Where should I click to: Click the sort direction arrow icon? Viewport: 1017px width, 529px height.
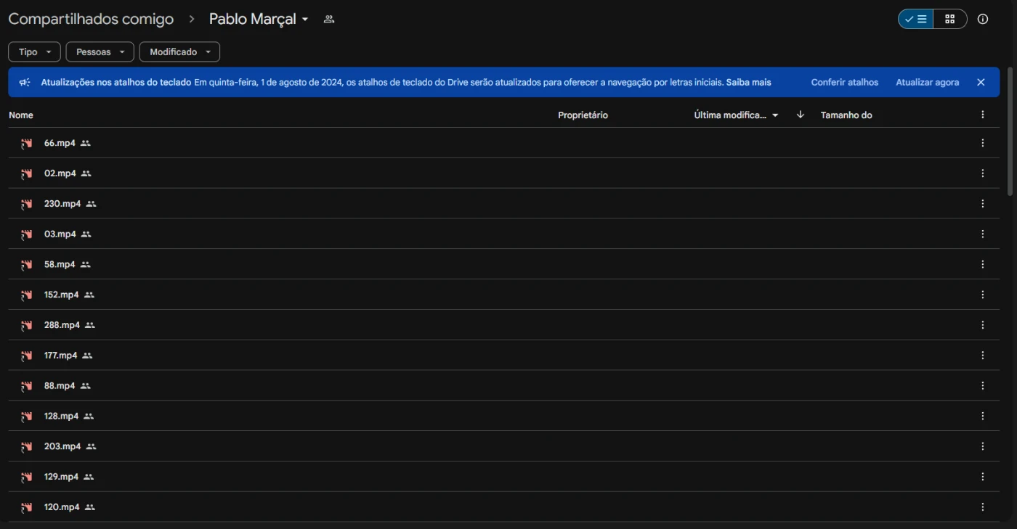[801, 115]
